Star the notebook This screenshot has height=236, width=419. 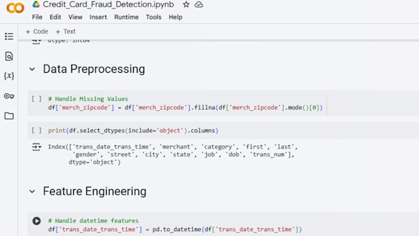tap(186, 4)
